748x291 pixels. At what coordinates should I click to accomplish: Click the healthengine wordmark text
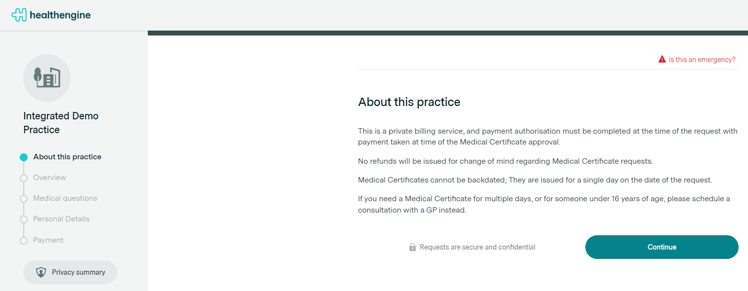pos(60,15)
